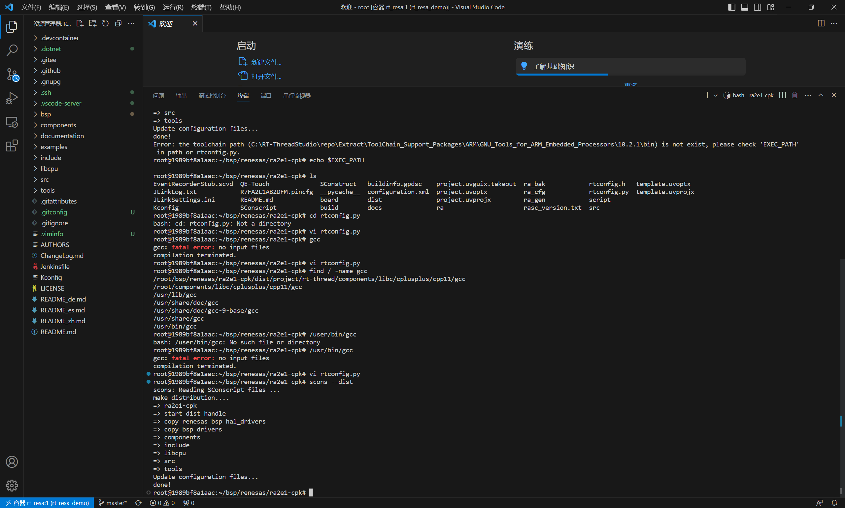Add a new terminal with plus icon
Image resolution: width=845 pixels, height=508 pixels.
tap(707, 95)
